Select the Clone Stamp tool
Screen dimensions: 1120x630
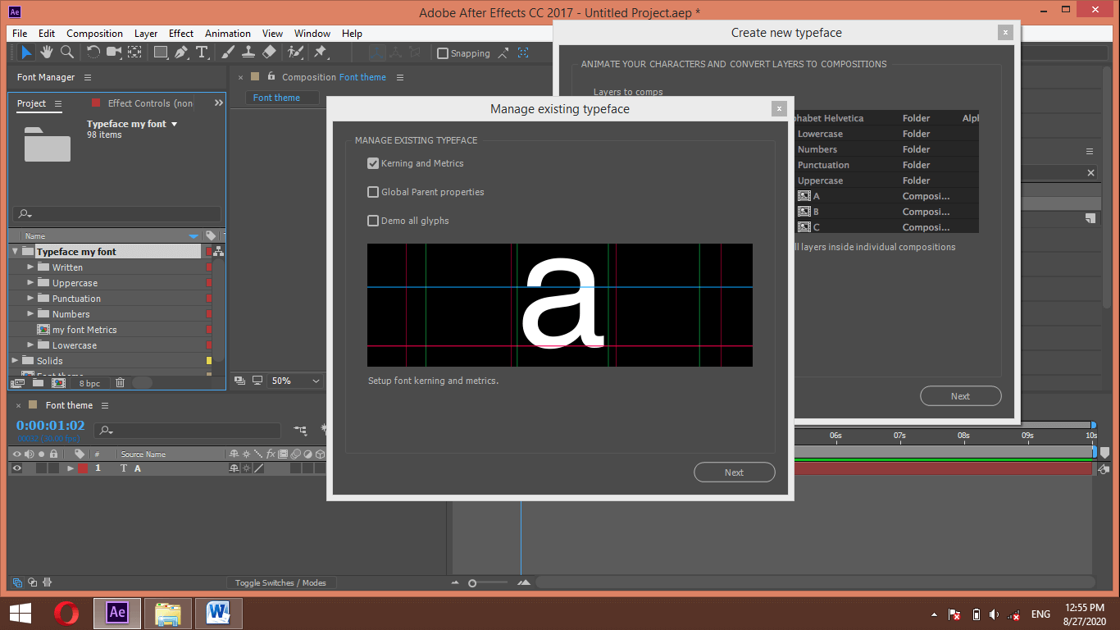point(248,52)
